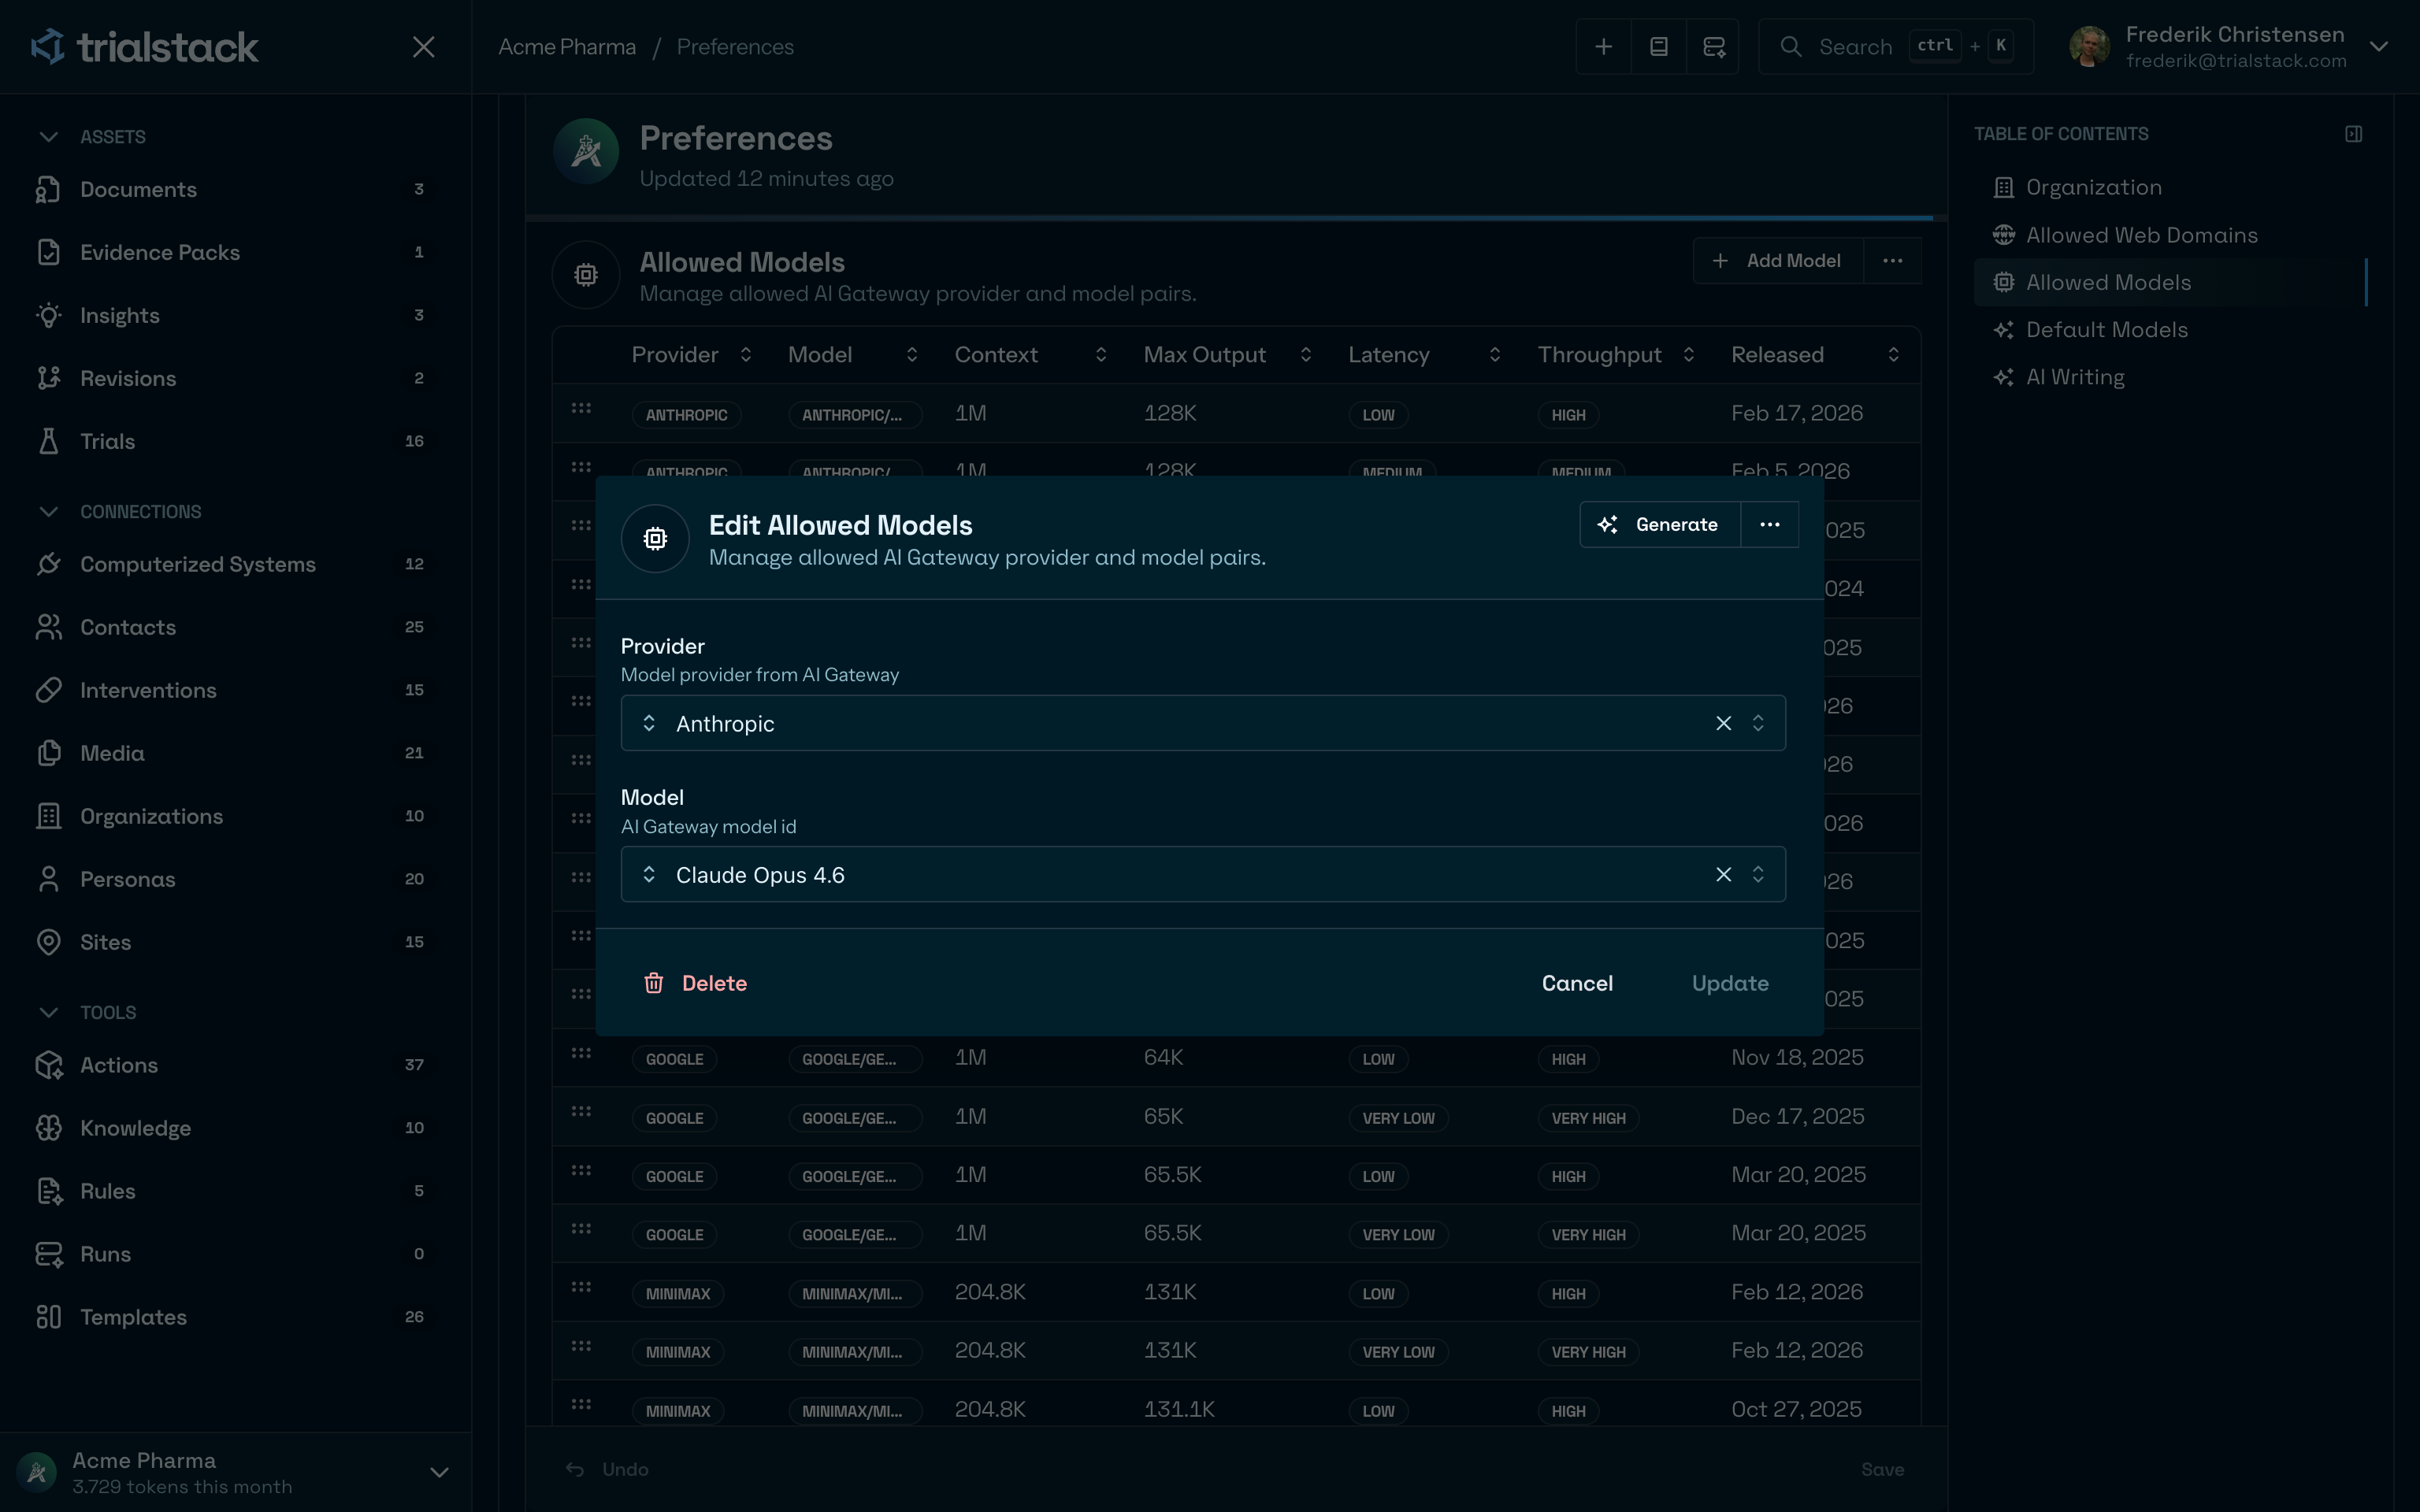The image size is (2420, 1512).
Task: Open more options next to Add Model
Action: coord(1892,261)
